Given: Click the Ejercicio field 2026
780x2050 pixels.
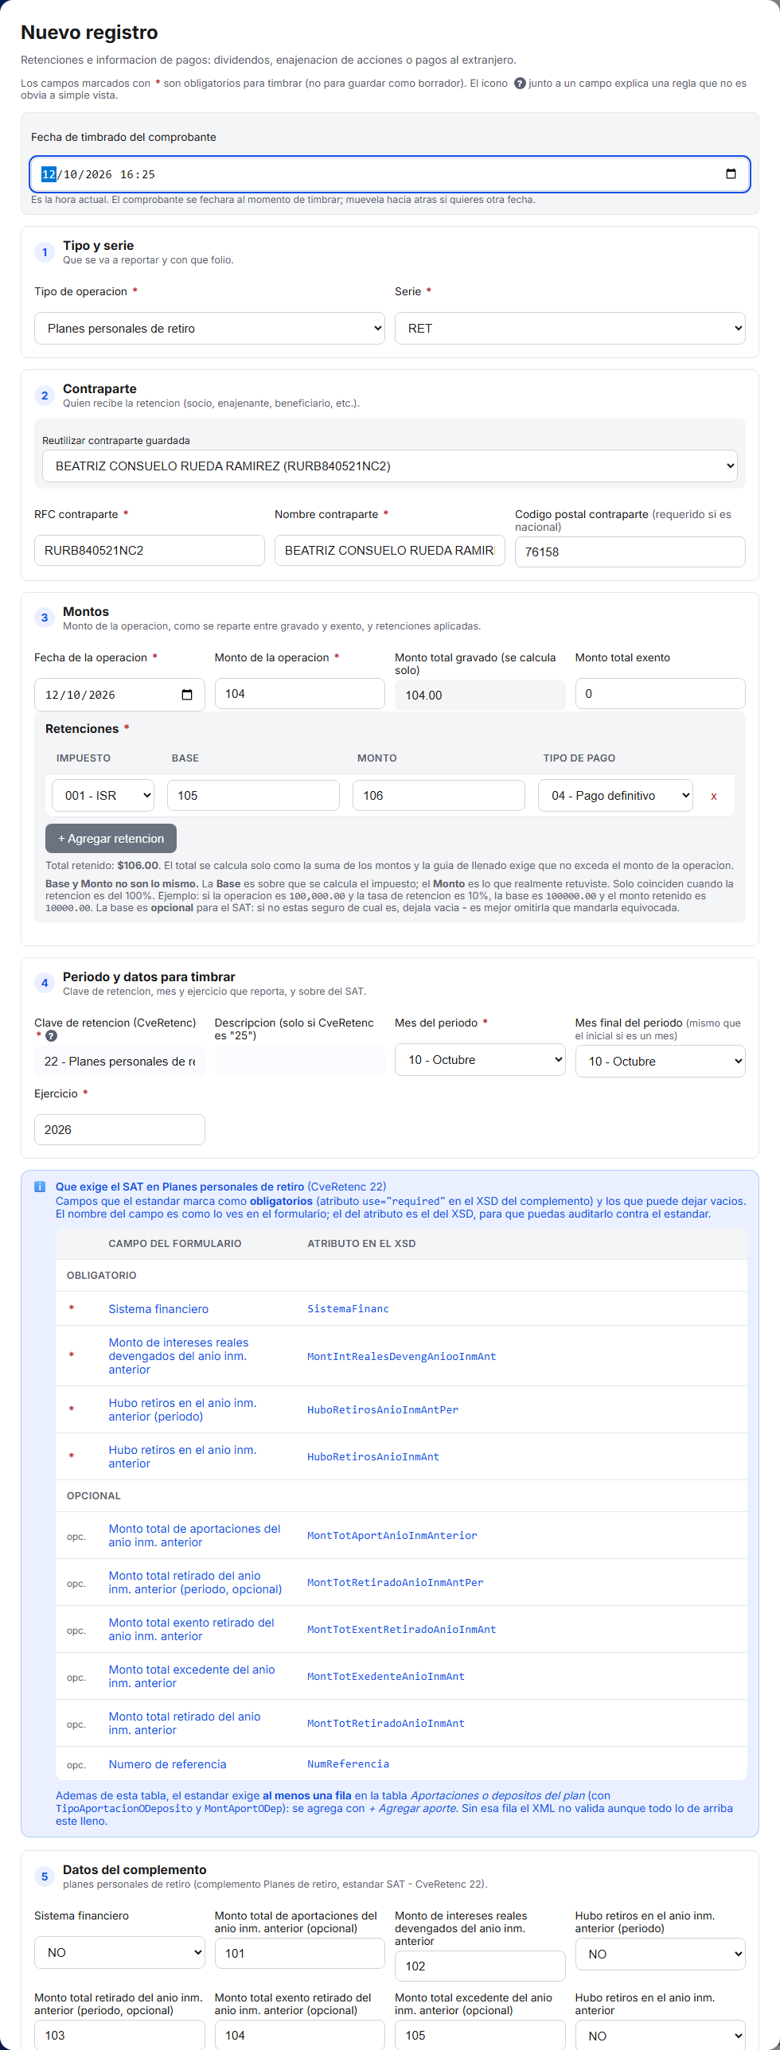Looking at the screenshot, I should [119, 1129].
